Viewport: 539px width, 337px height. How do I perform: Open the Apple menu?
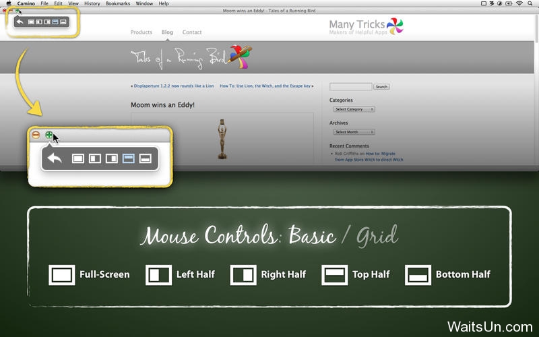tap(9, 3)
